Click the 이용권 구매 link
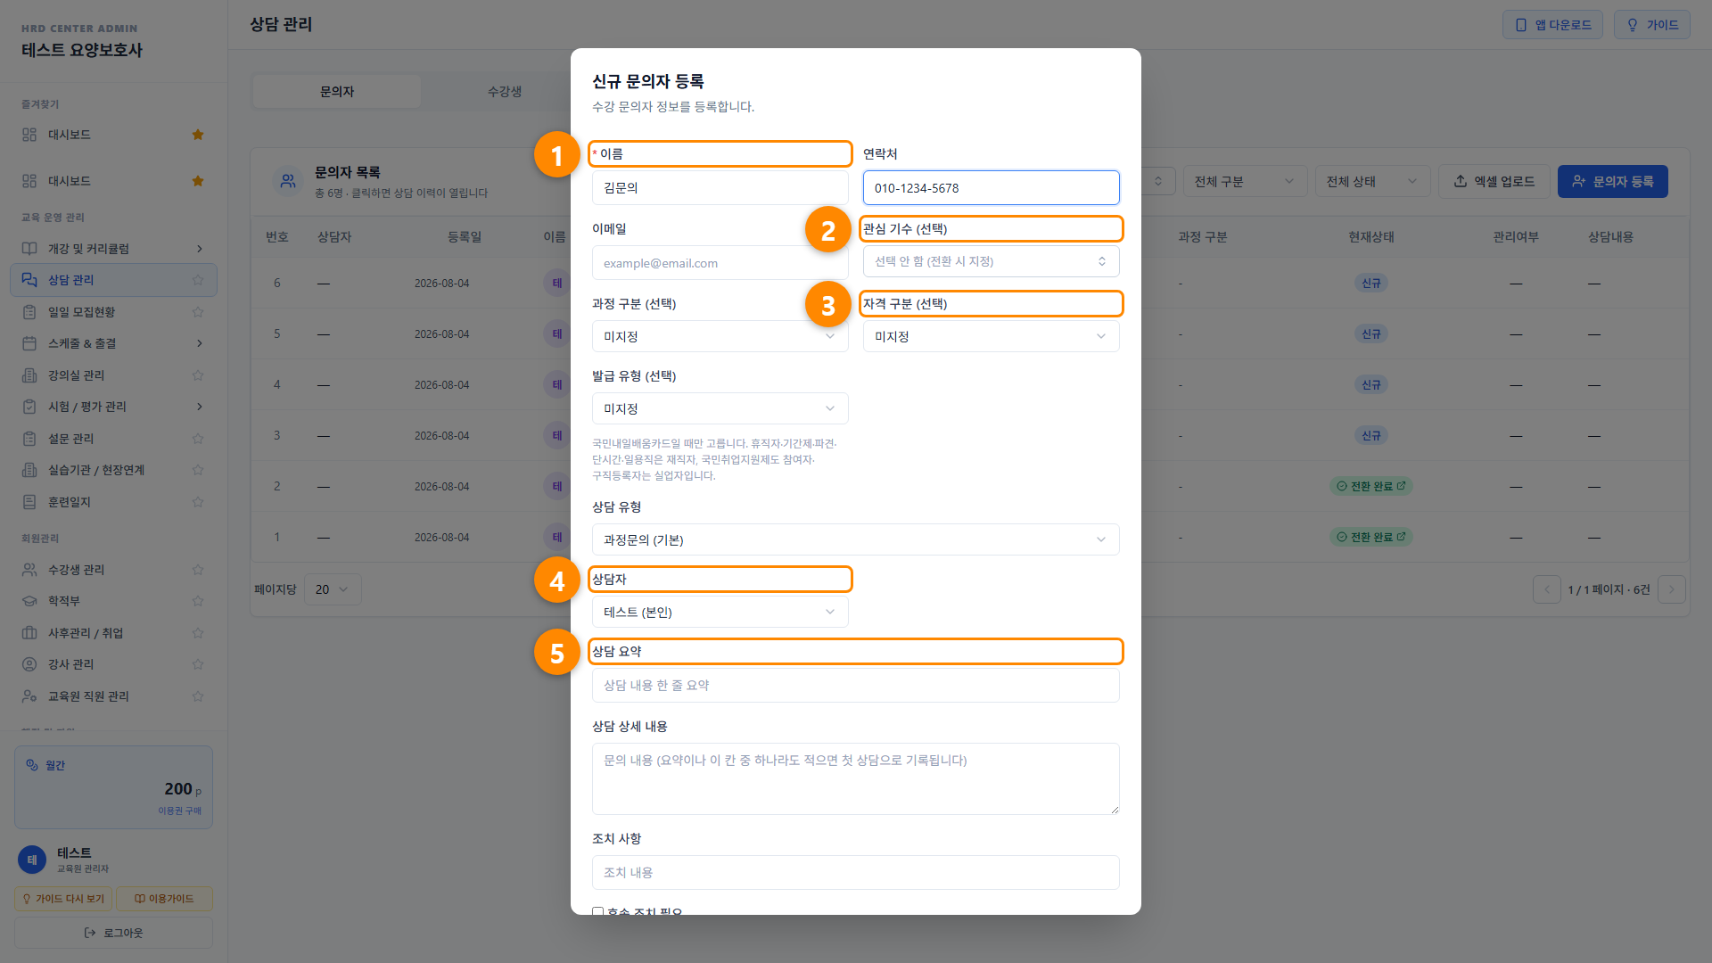1712x963 pixels. [179, 811]
